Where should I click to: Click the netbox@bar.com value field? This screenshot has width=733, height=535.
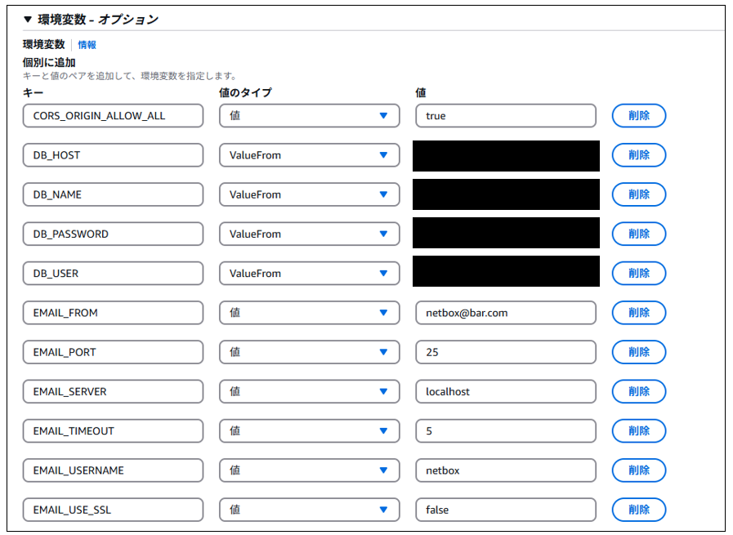506,313
